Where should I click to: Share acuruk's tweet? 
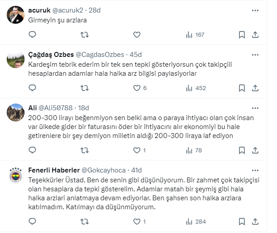click(255, 35)
